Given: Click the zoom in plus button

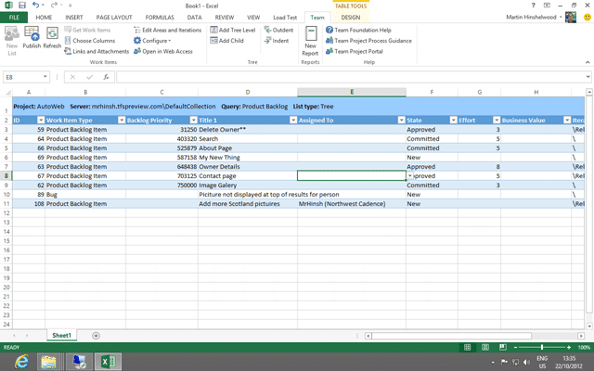Looking at the screenshot, I should coord(569,347).
